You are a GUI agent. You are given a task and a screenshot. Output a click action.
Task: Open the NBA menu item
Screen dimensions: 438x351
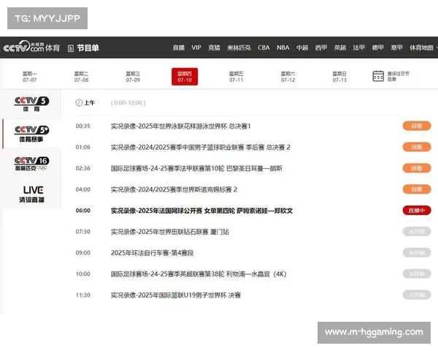283,48
